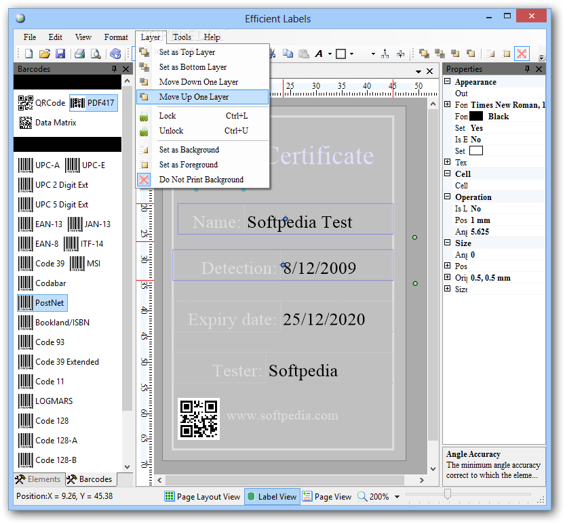Select the QRCode barcode element
This screenshot has width=565, height=524.
(42, 103)
